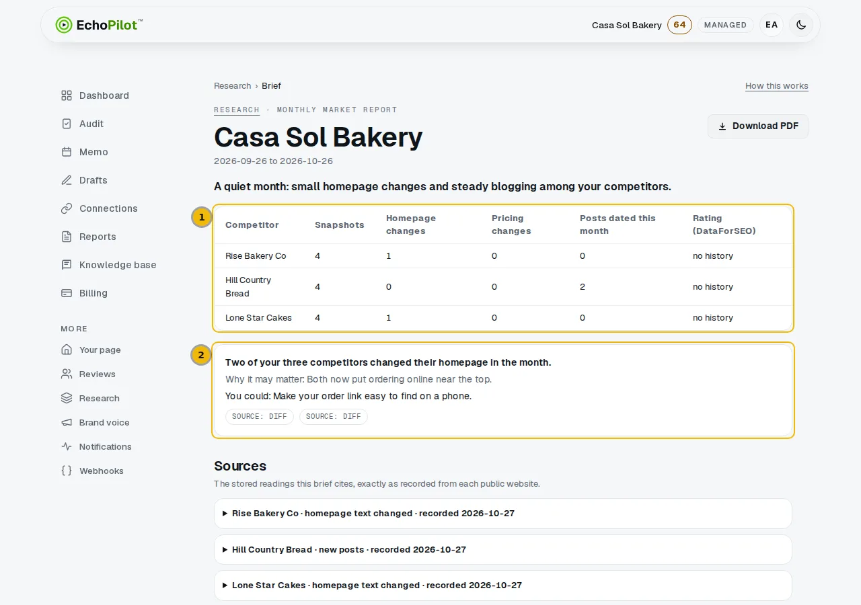This screenshot has width=861, height=605.
Task: Click the Your page home icon
Action: click(67, 350)
